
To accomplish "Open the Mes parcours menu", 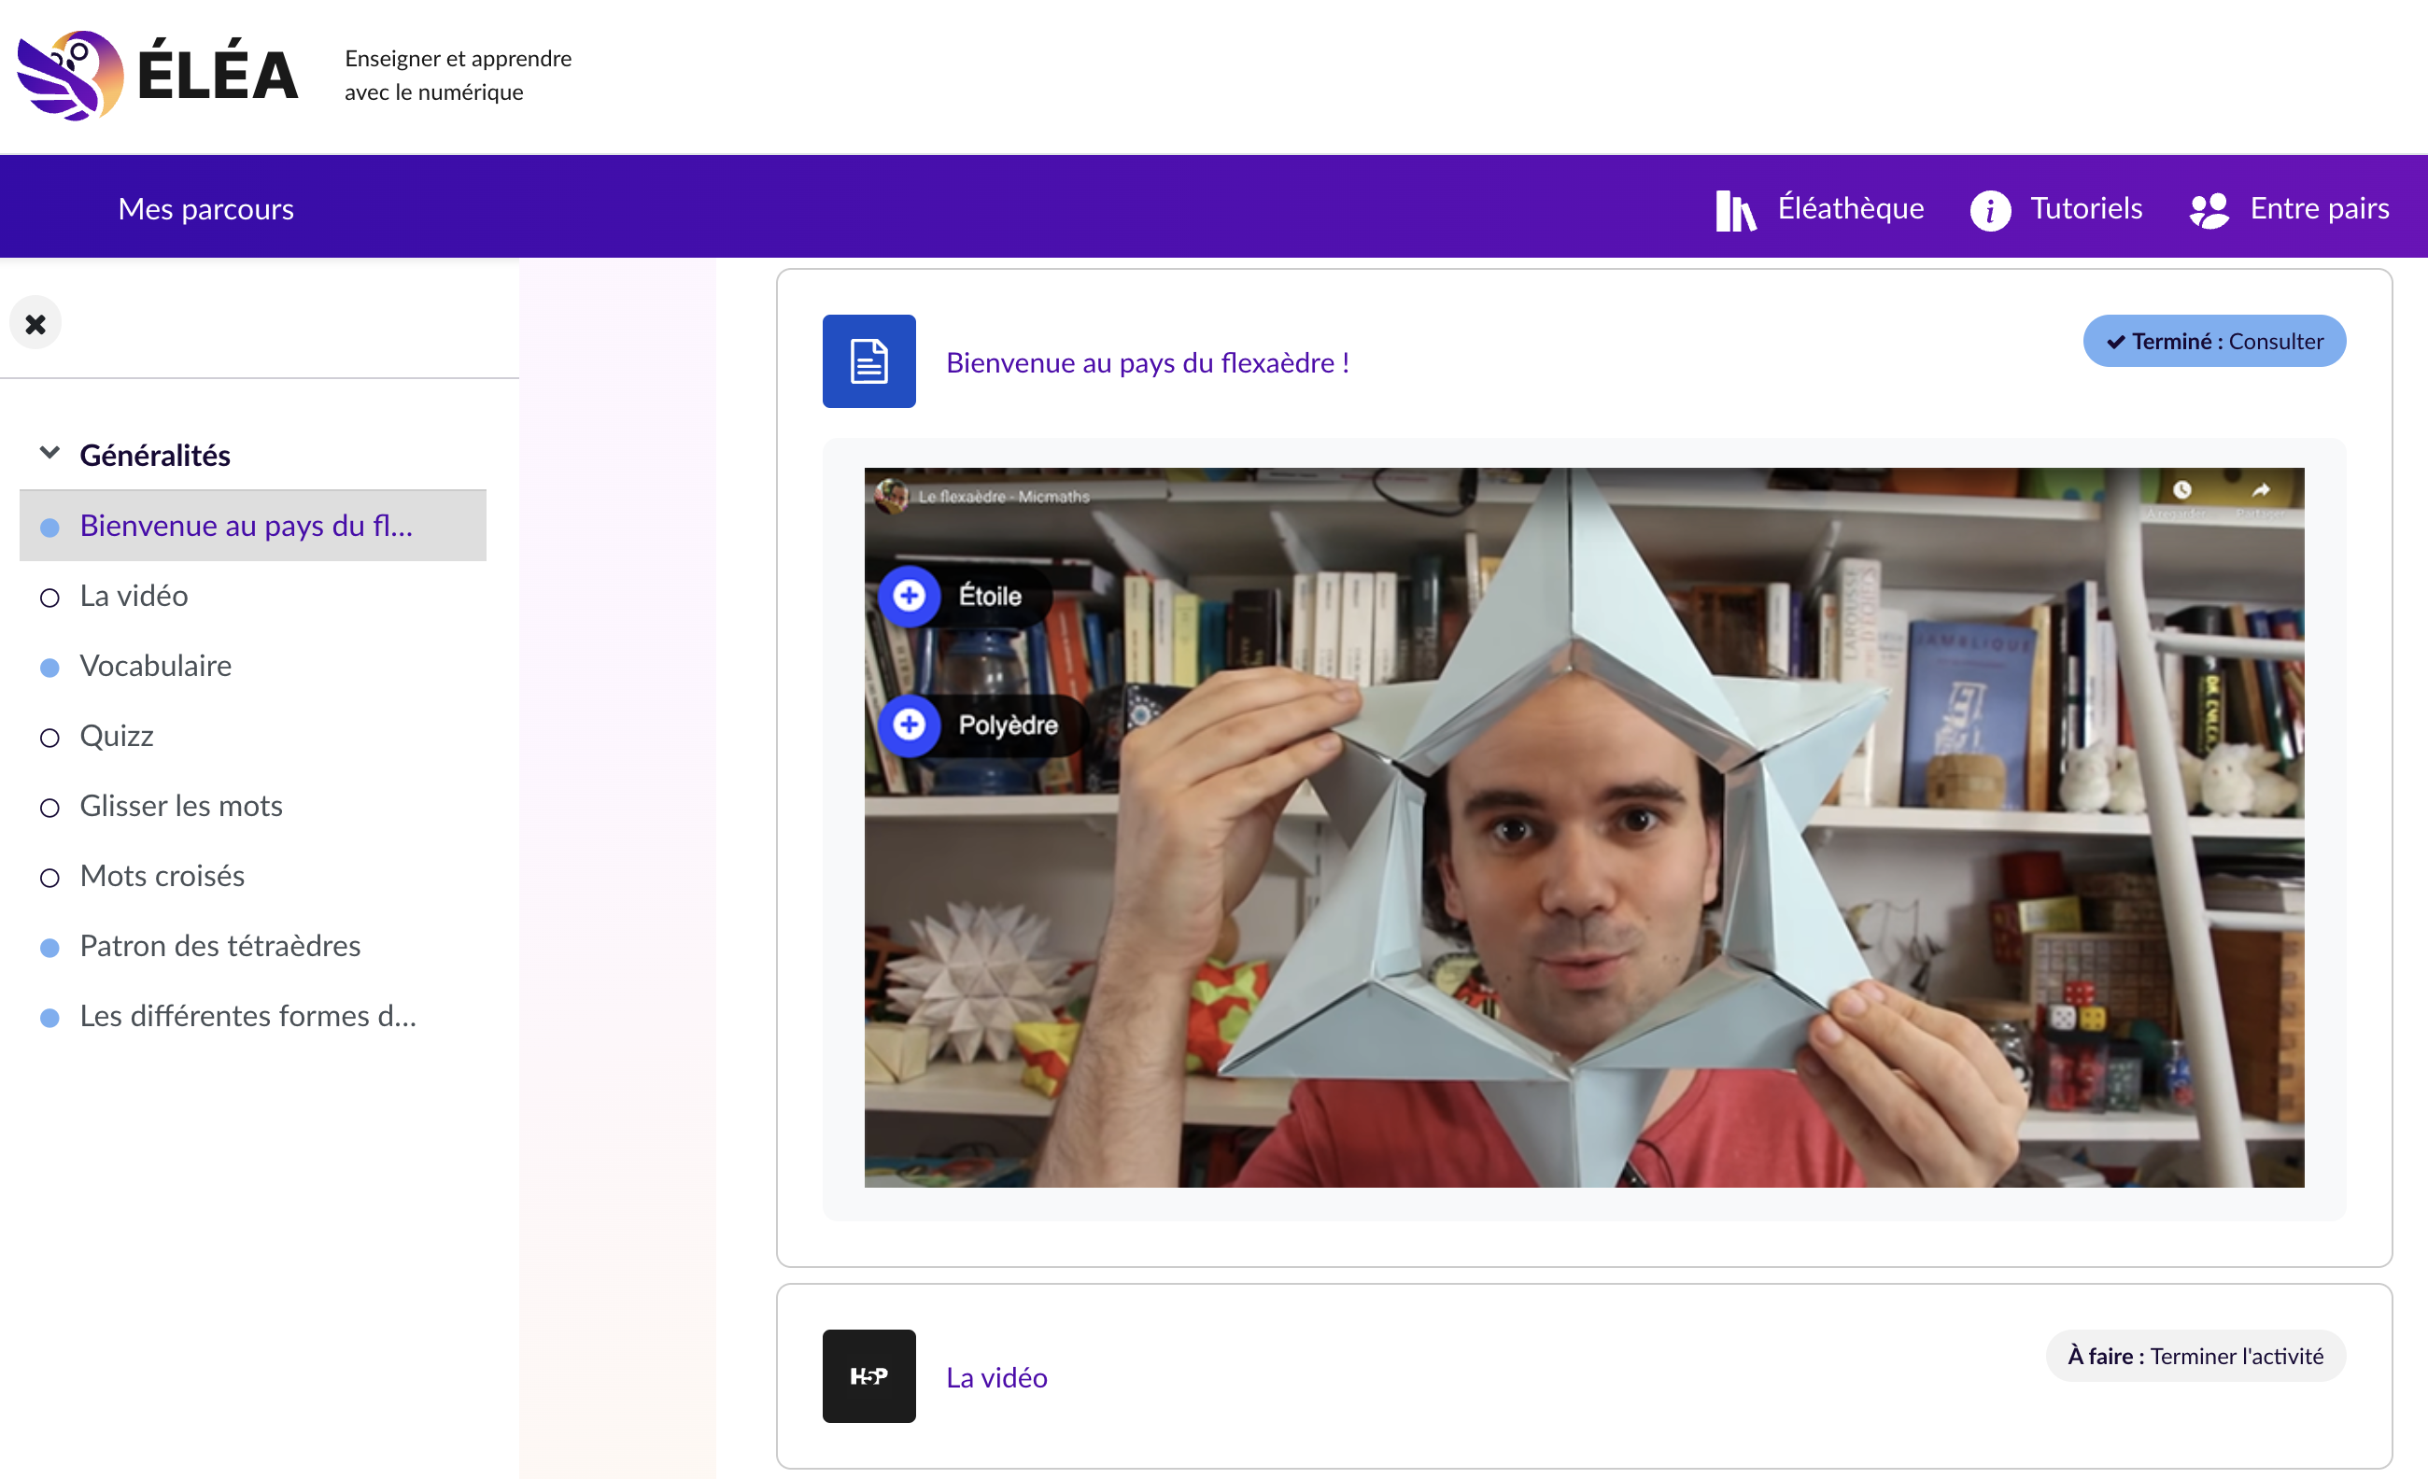I will pos(206,209).
